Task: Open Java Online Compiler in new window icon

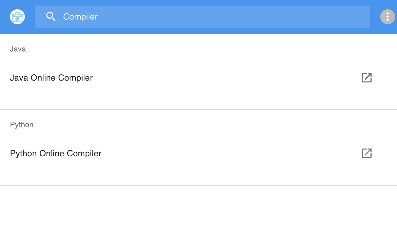Action: click(x=367, y=77)
